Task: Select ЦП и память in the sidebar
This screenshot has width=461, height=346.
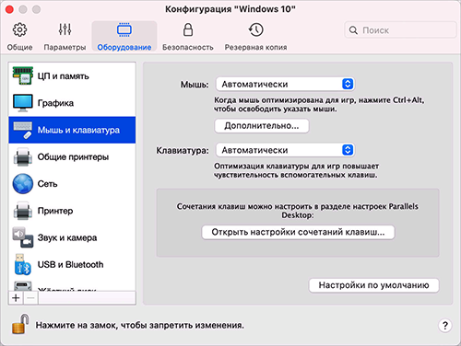Action: 72,75
